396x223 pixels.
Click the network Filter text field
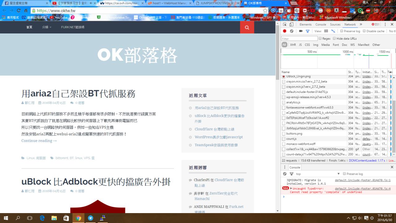299,38
